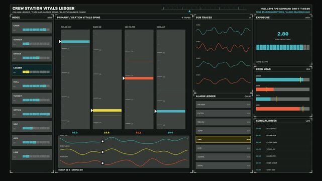
Task: Click the LDR crew load bar
Action: [x=283, y=109]
